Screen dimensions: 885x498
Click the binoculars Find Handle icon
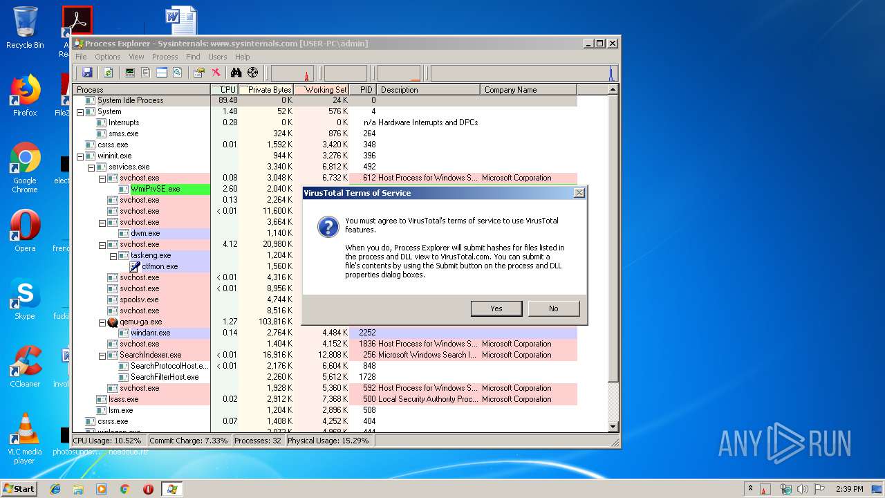(236, 73)
